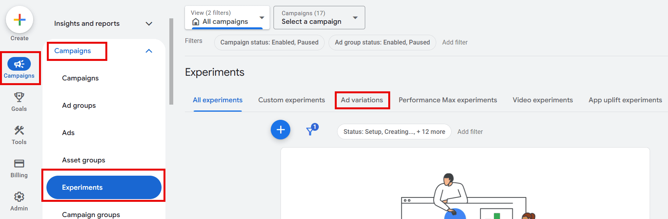Switch to the App uplift experiments tab

(x=625, y=100)
